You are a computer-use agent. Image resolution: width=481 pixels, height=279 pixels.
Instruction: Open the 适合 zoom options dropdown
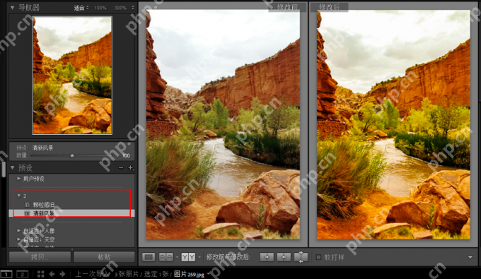(x=88, y=8)
